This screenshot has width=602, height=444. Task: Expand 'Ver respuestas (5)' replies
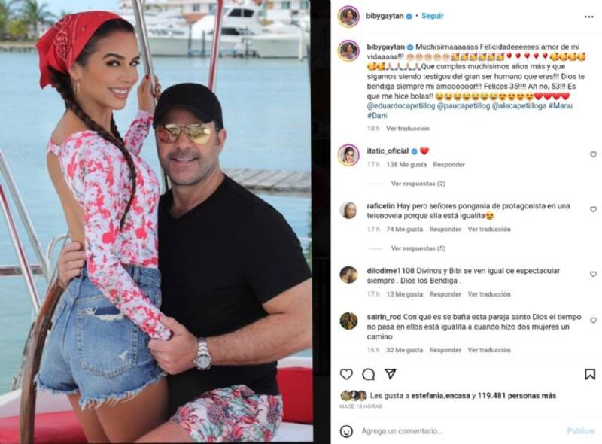tap(418, 248)
